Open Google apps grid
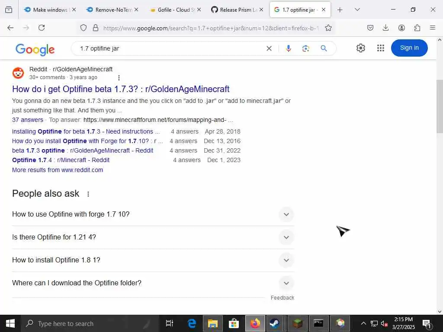443x332 pixels. tap(381, 48)
